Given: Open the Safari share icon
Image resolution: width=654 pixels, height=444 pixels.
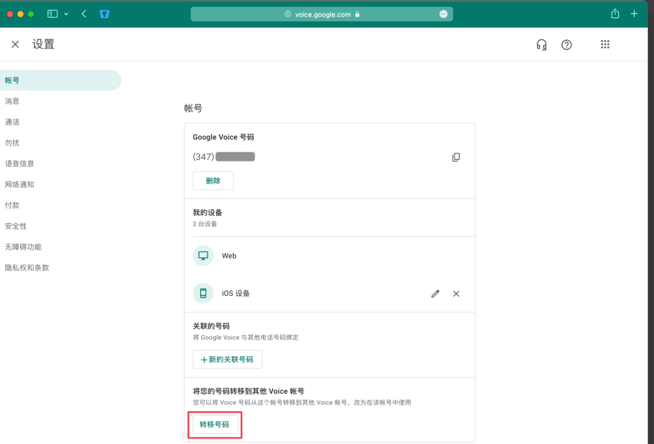Looking at the screenshot, I should (615, 13).
